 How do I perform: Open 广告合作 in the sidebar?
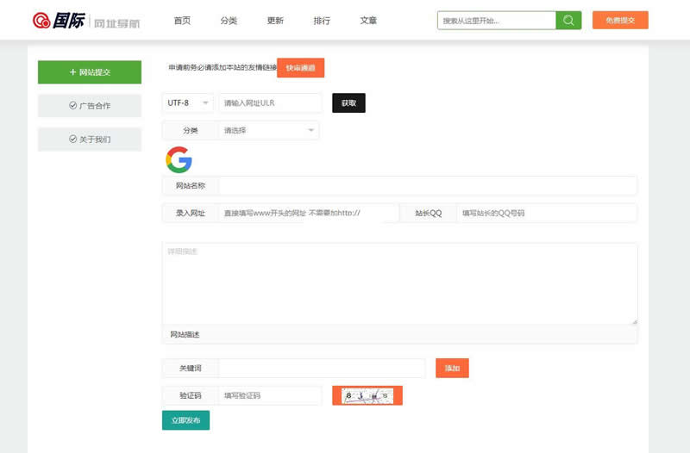coord(90,106)
